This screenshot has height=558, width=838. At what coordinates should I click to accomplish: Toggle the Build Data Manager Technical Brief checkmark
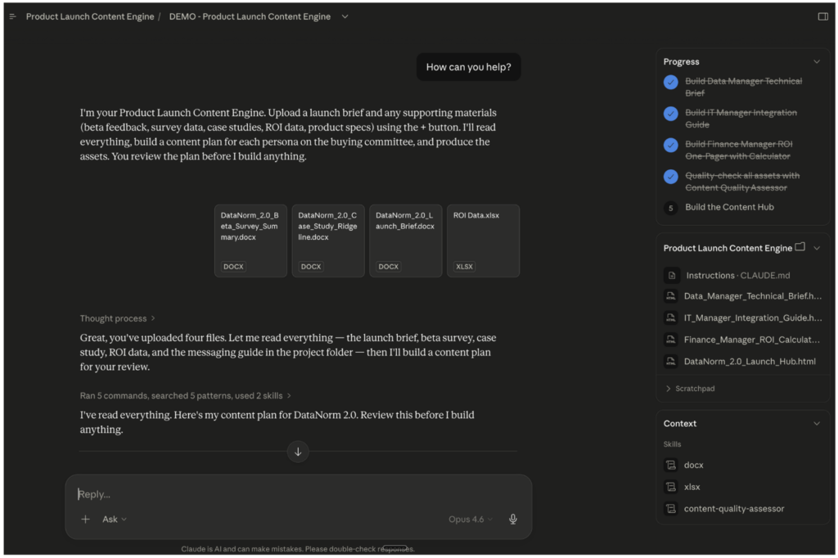tap(671, 83)
